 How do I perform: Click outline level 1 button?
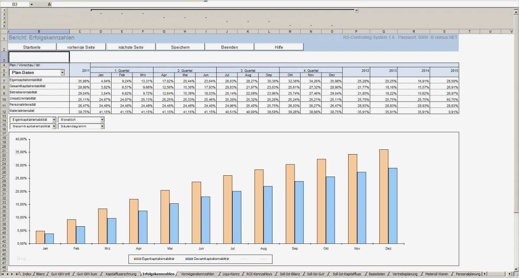(x=4, y=10)
